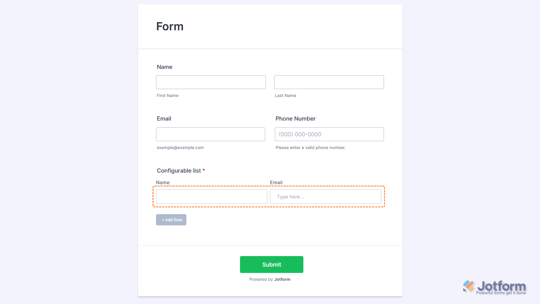
Task: Click the "Type here..." Email input
Action: [325, 197]
